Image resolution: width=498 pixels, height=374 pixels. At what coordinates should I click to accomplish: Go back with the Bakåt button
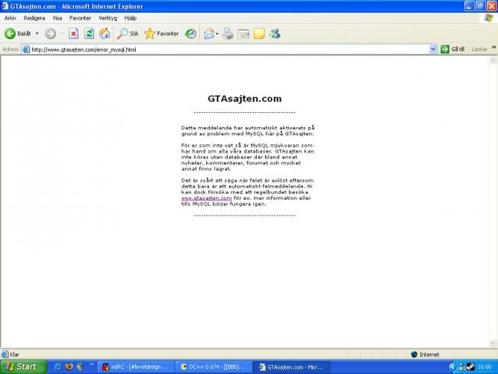coord(18,34)
